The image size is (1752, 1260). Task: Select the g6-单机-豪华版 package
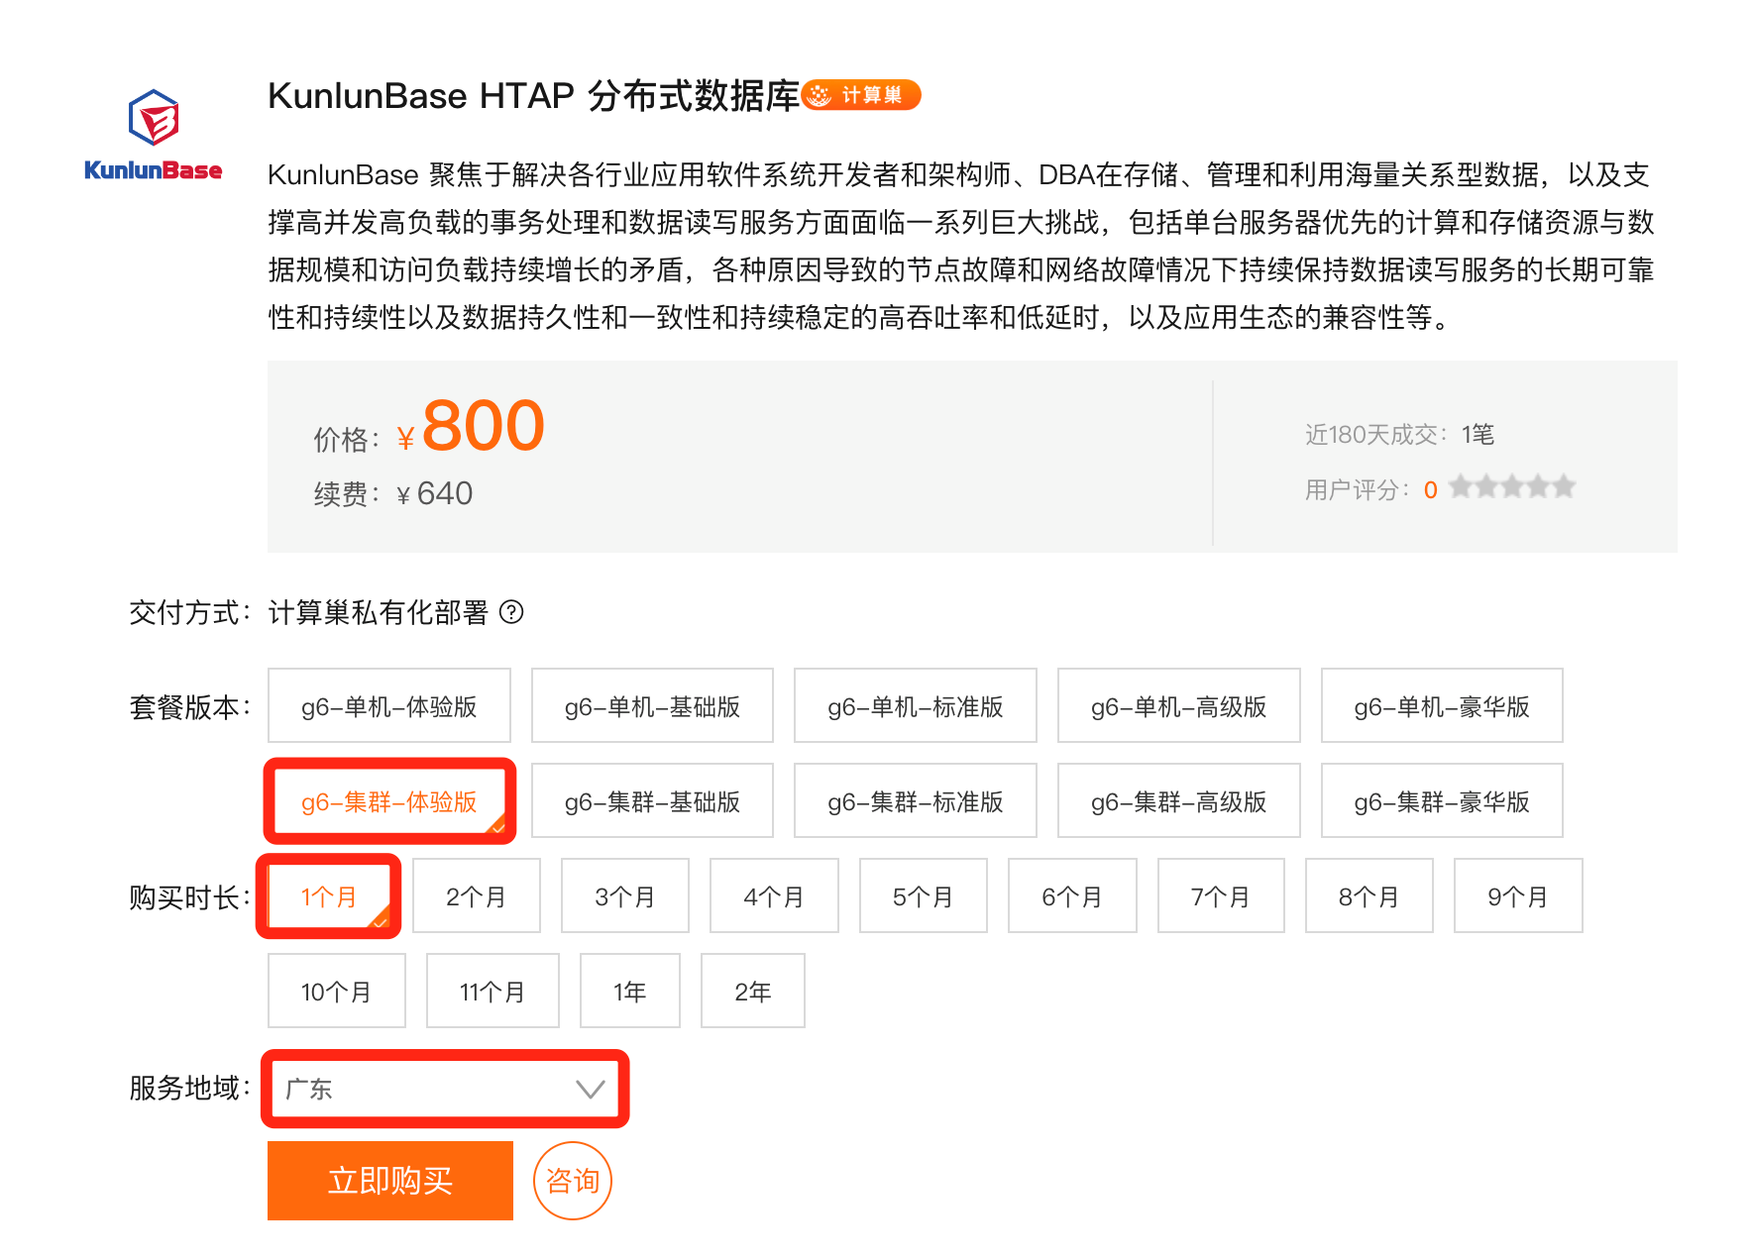tap(1442, 705)
